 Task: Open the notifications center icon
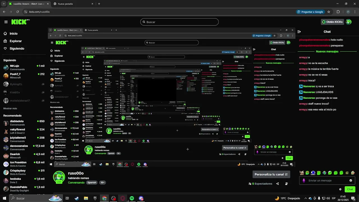(x=353, y=198)
